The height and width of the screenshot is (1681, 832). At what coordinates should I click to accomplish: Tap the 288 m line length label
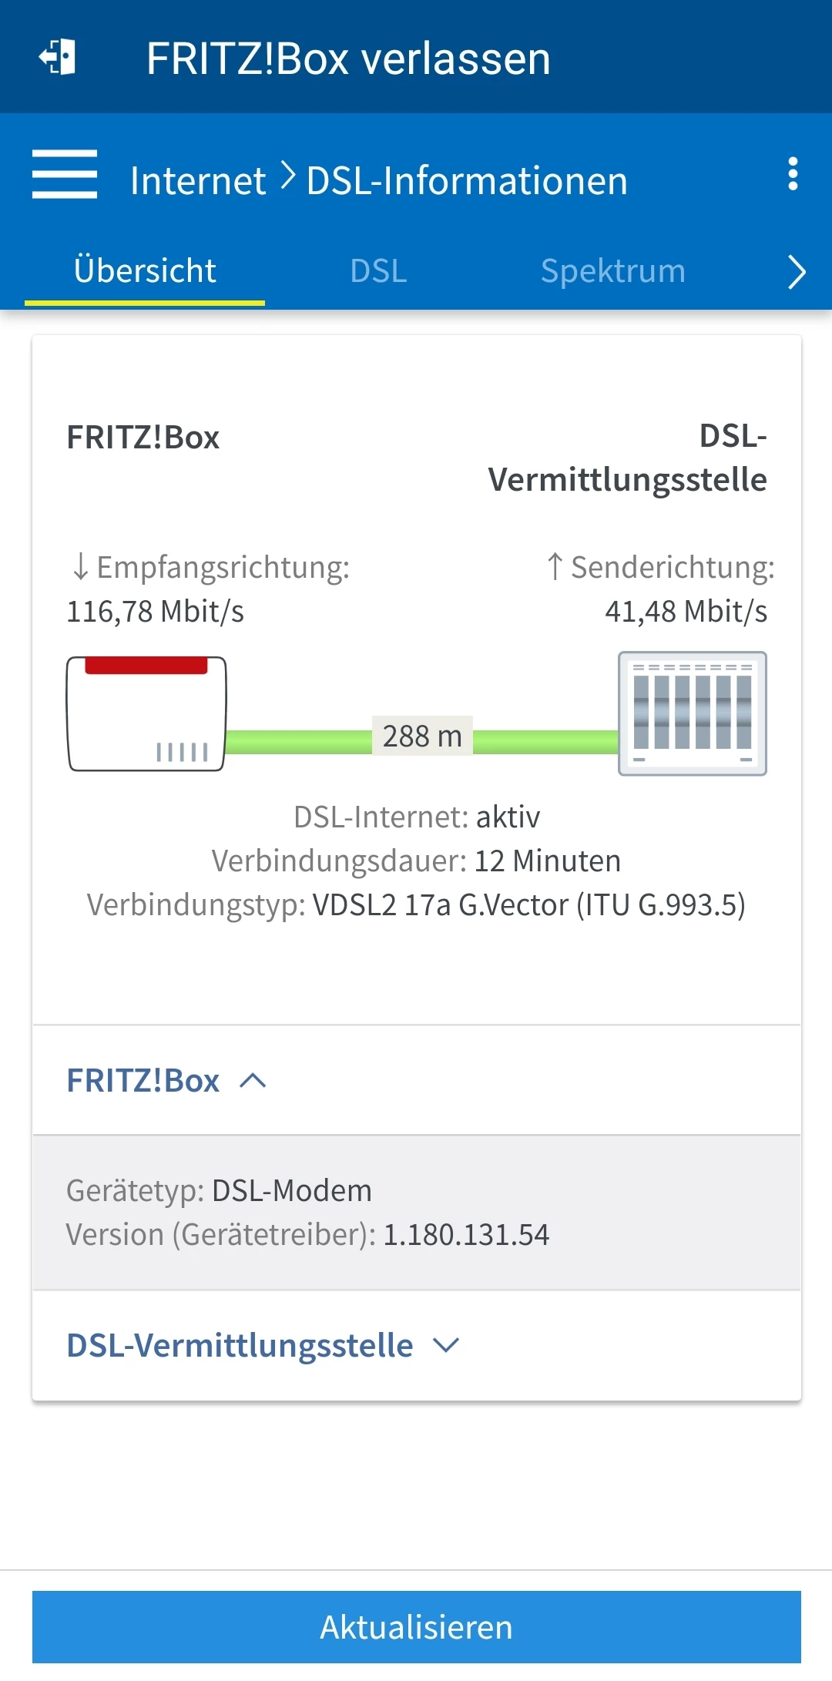coord(422,736)
